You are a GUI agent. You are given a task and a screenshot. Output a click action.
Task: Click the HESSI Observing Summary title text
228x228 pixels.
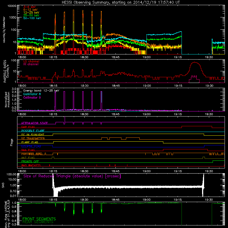pyautogui.click(x=121, y=3)
